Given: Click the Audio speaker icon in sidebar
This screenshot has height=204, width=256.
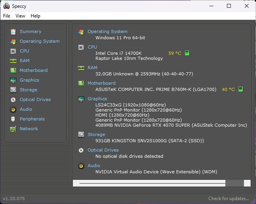Looking at the screenshot, I should point(13,109).
